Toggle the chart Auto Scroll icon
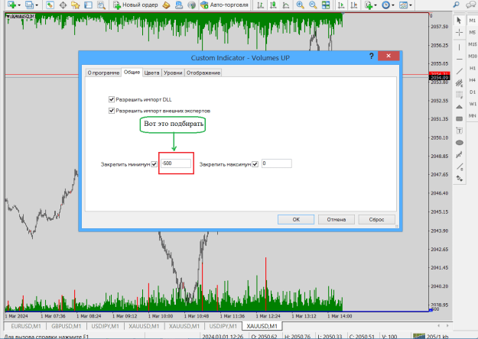The height and width of the screenshot is (339, 478). pyautogui.click(x=341, y=5)
